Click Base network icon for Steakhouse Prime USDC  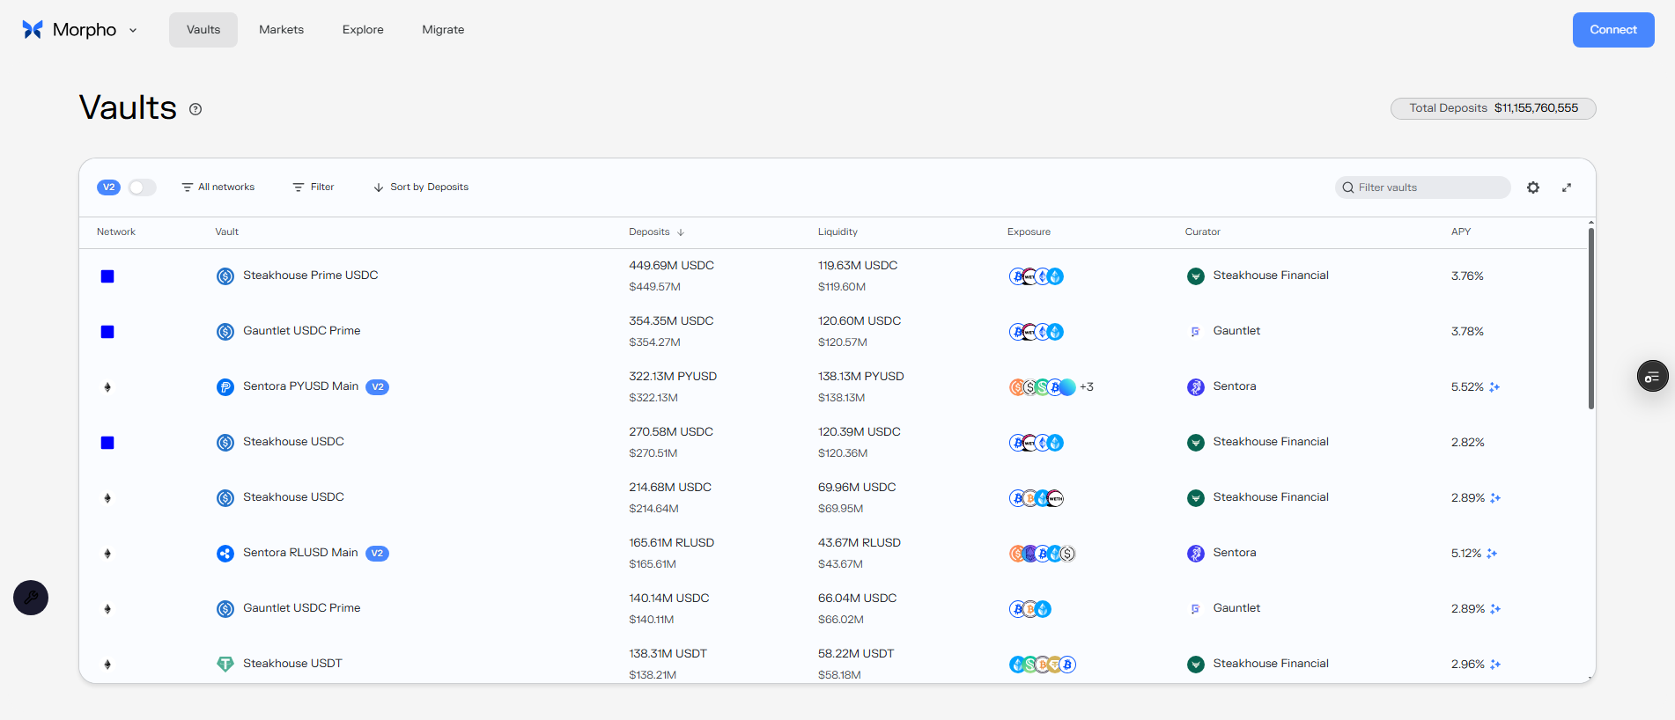(107, 276)
